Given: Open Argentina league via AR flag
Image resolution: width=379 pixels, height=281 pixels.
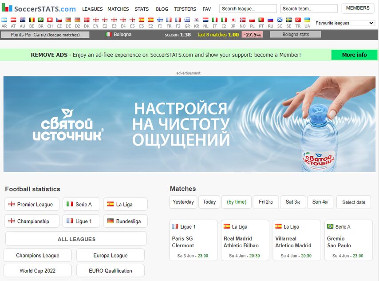Looking at the screenshot, I should pos(4,20).
